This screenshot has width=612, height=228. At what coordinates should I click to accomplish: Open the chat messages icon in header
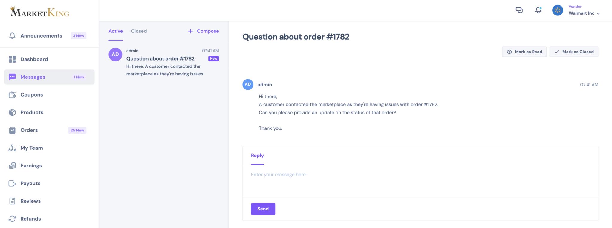tap(519, 10)
